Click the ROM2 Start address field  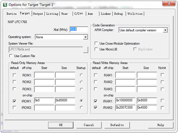(x=44, y=82)
